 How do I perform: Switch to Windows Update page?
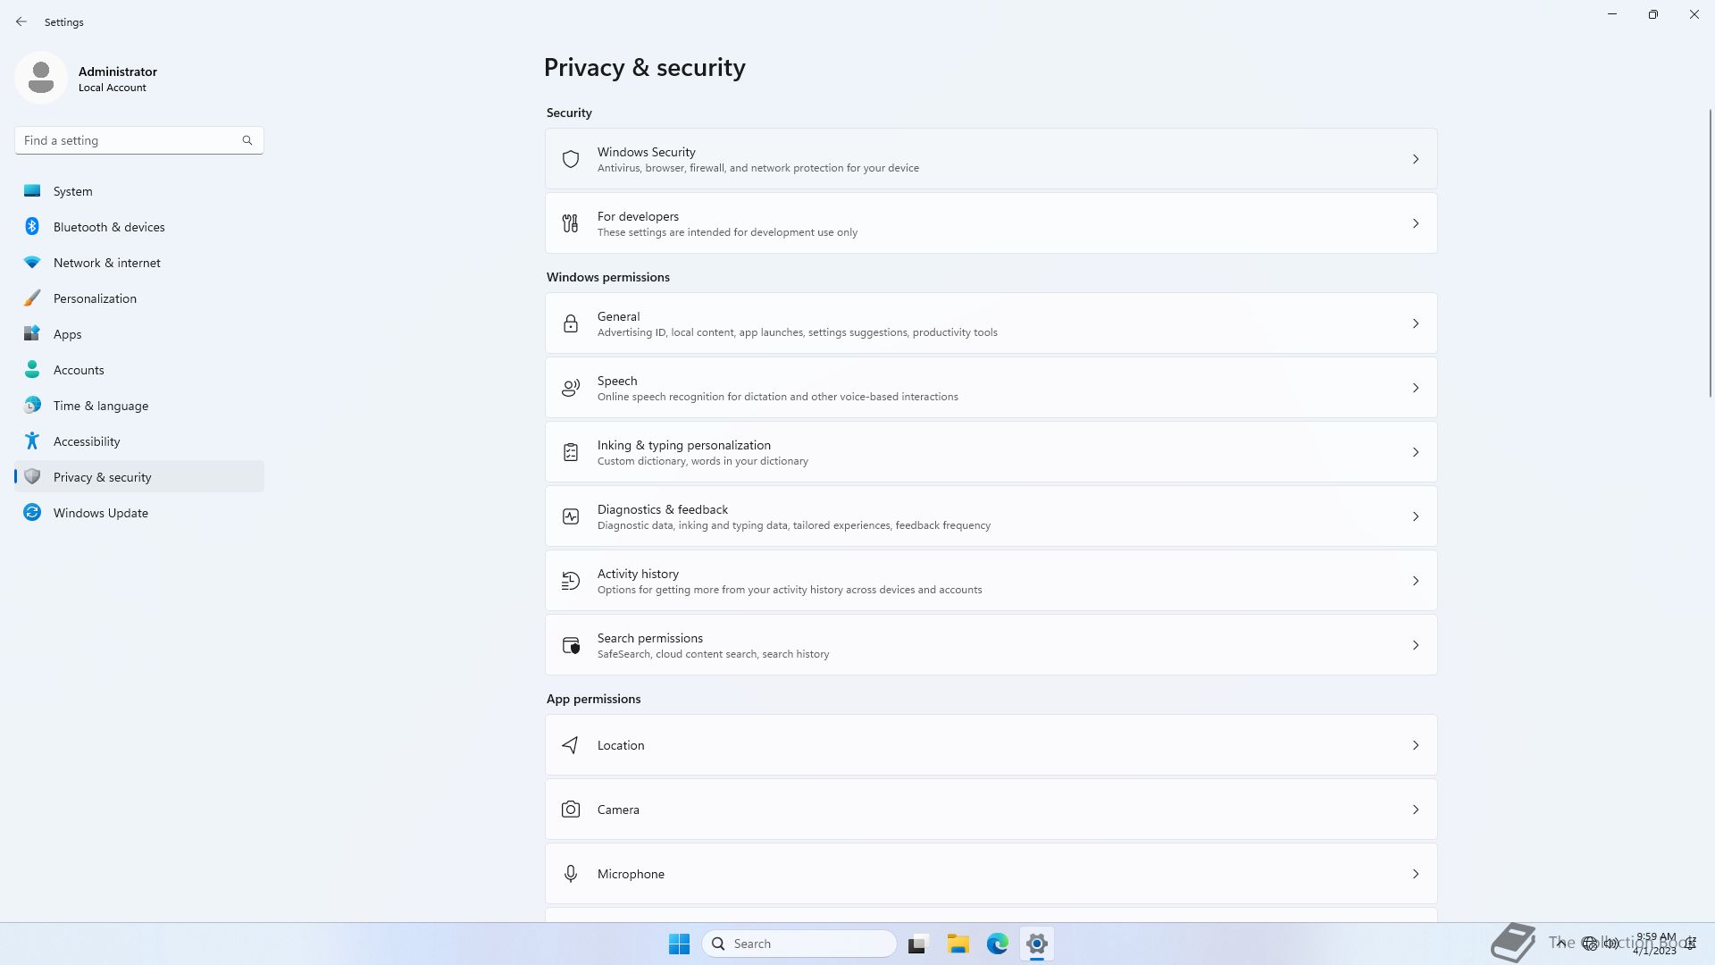[x=139, y=513]
